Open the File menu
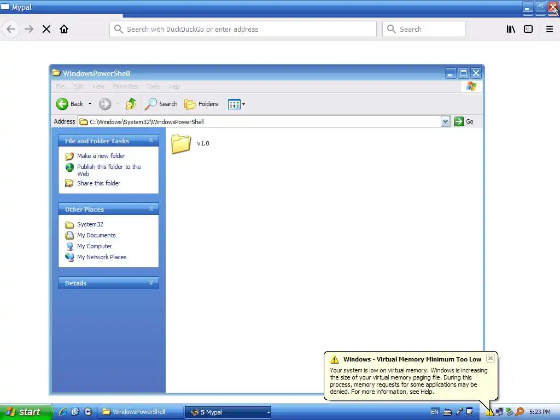This screenshot has width=560, height=420. click(x=60, y=86)
